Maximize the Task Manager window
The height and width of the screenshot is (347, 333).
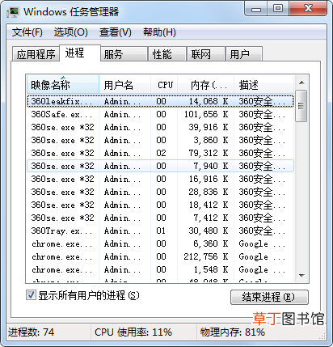(x=278, y=9)
